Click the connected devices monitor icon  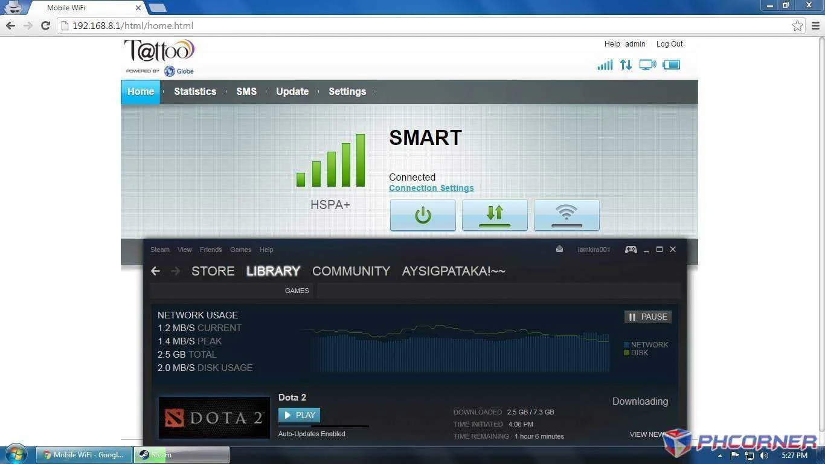647,65
